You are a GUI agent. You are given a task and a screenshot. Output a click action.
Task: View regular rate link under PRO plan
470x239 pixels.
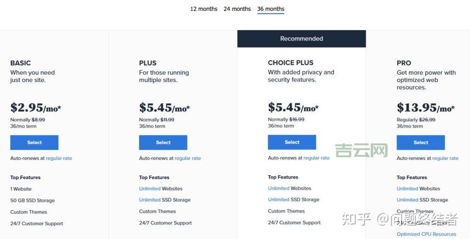point(446,158)
